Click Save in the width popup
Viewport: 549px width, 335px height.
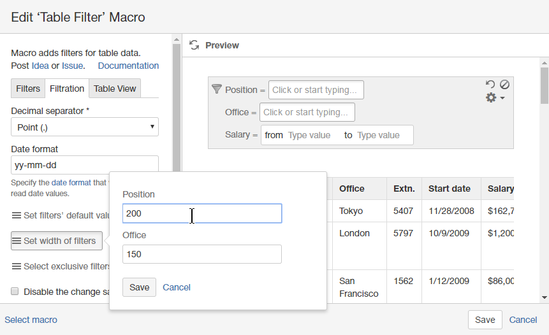[x=139, y=287]
